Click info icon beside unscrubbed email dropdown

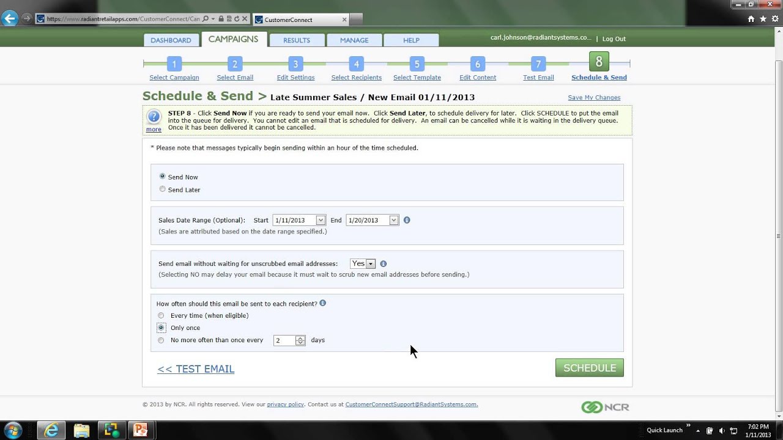tap(384, 264)
